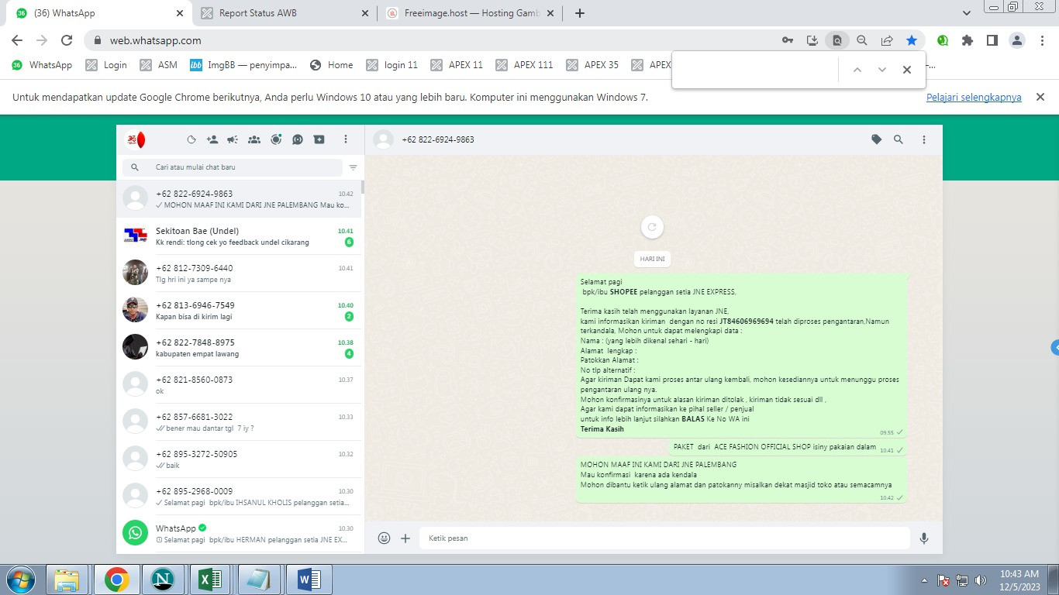The image size is (1059, 595).
Task: Toggle Chrome side panel
Action: click(x=992, y=40)
